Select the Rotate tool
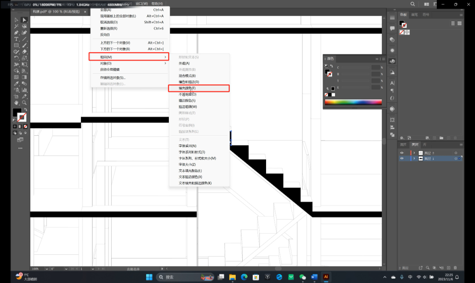The width and height of the screenshot is (475, 283). pyautogui.click(x=16, y=58)
